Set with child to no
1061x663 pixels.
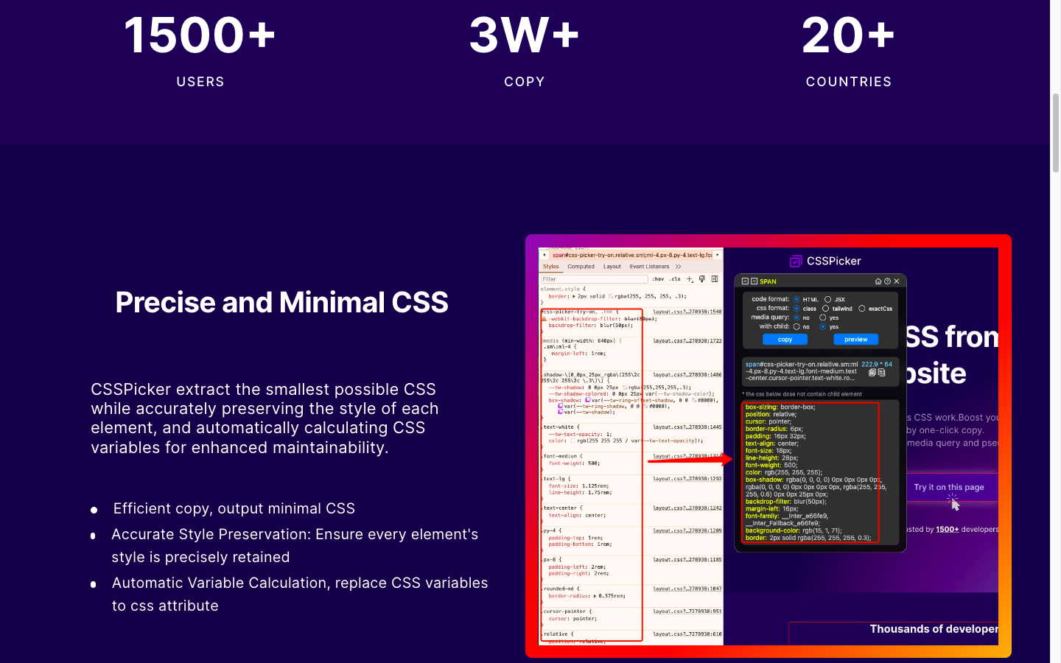(796, 326)
